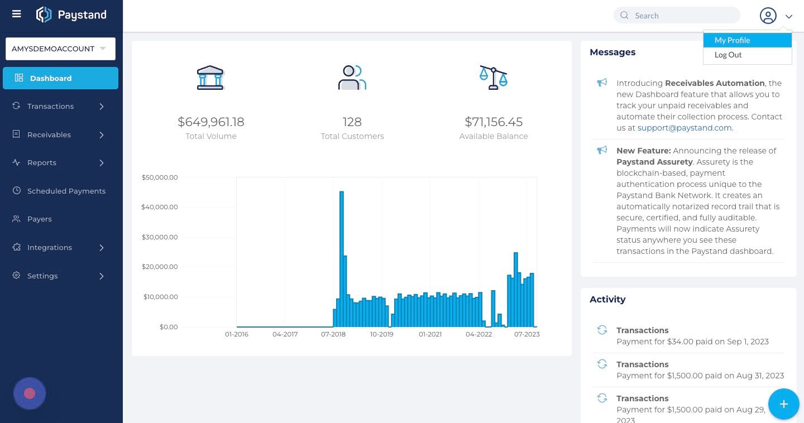
Task: Click the Transactions refresh icon in sidebar
Action: (16, 106)
